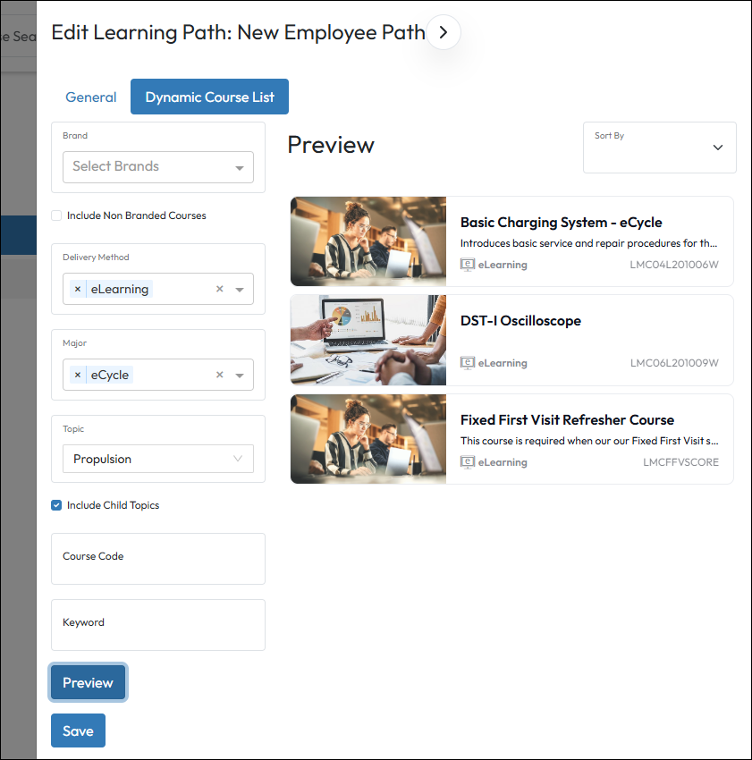Select the Dynamic Course List tab

[x=209, y=97]
